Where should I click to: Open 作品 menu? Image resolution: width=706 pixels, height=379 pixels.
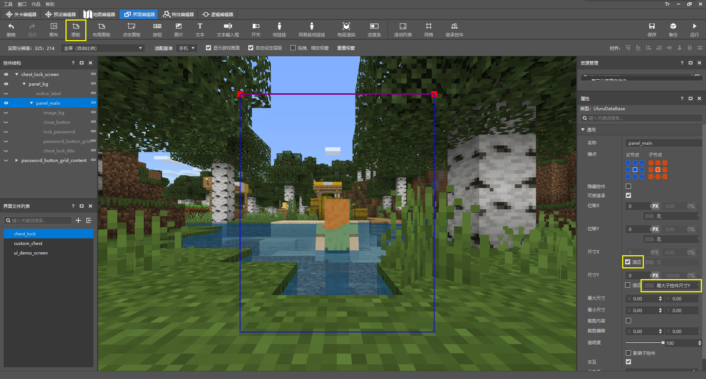36,4
